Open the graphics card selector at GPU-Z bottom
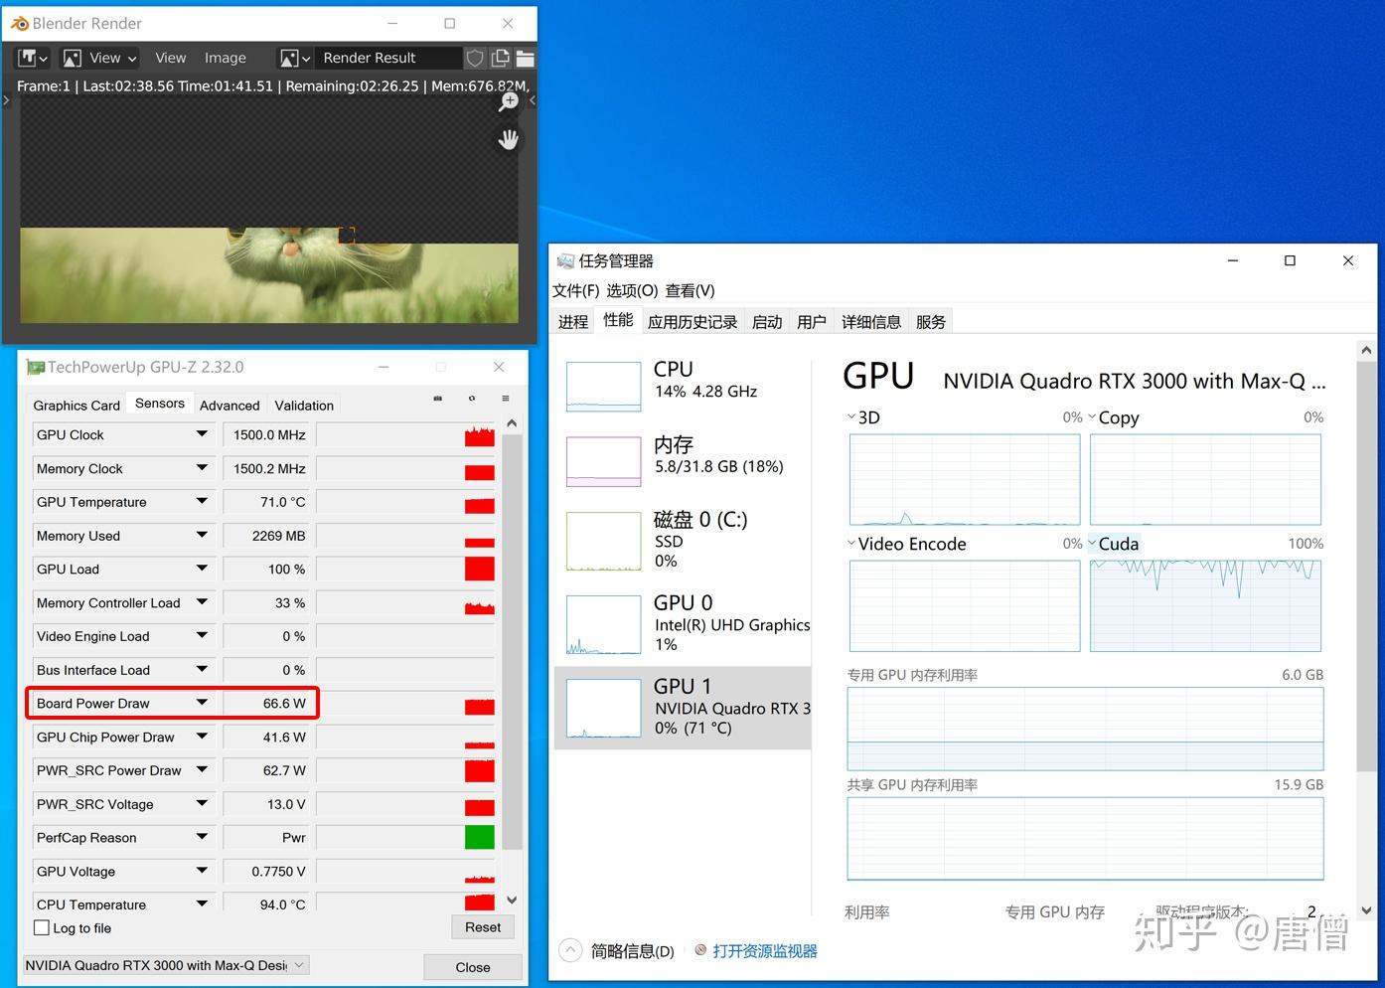 [x=165, y=964]
